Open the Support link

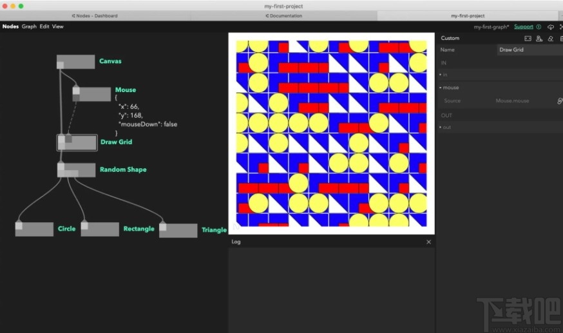(524, 27)
